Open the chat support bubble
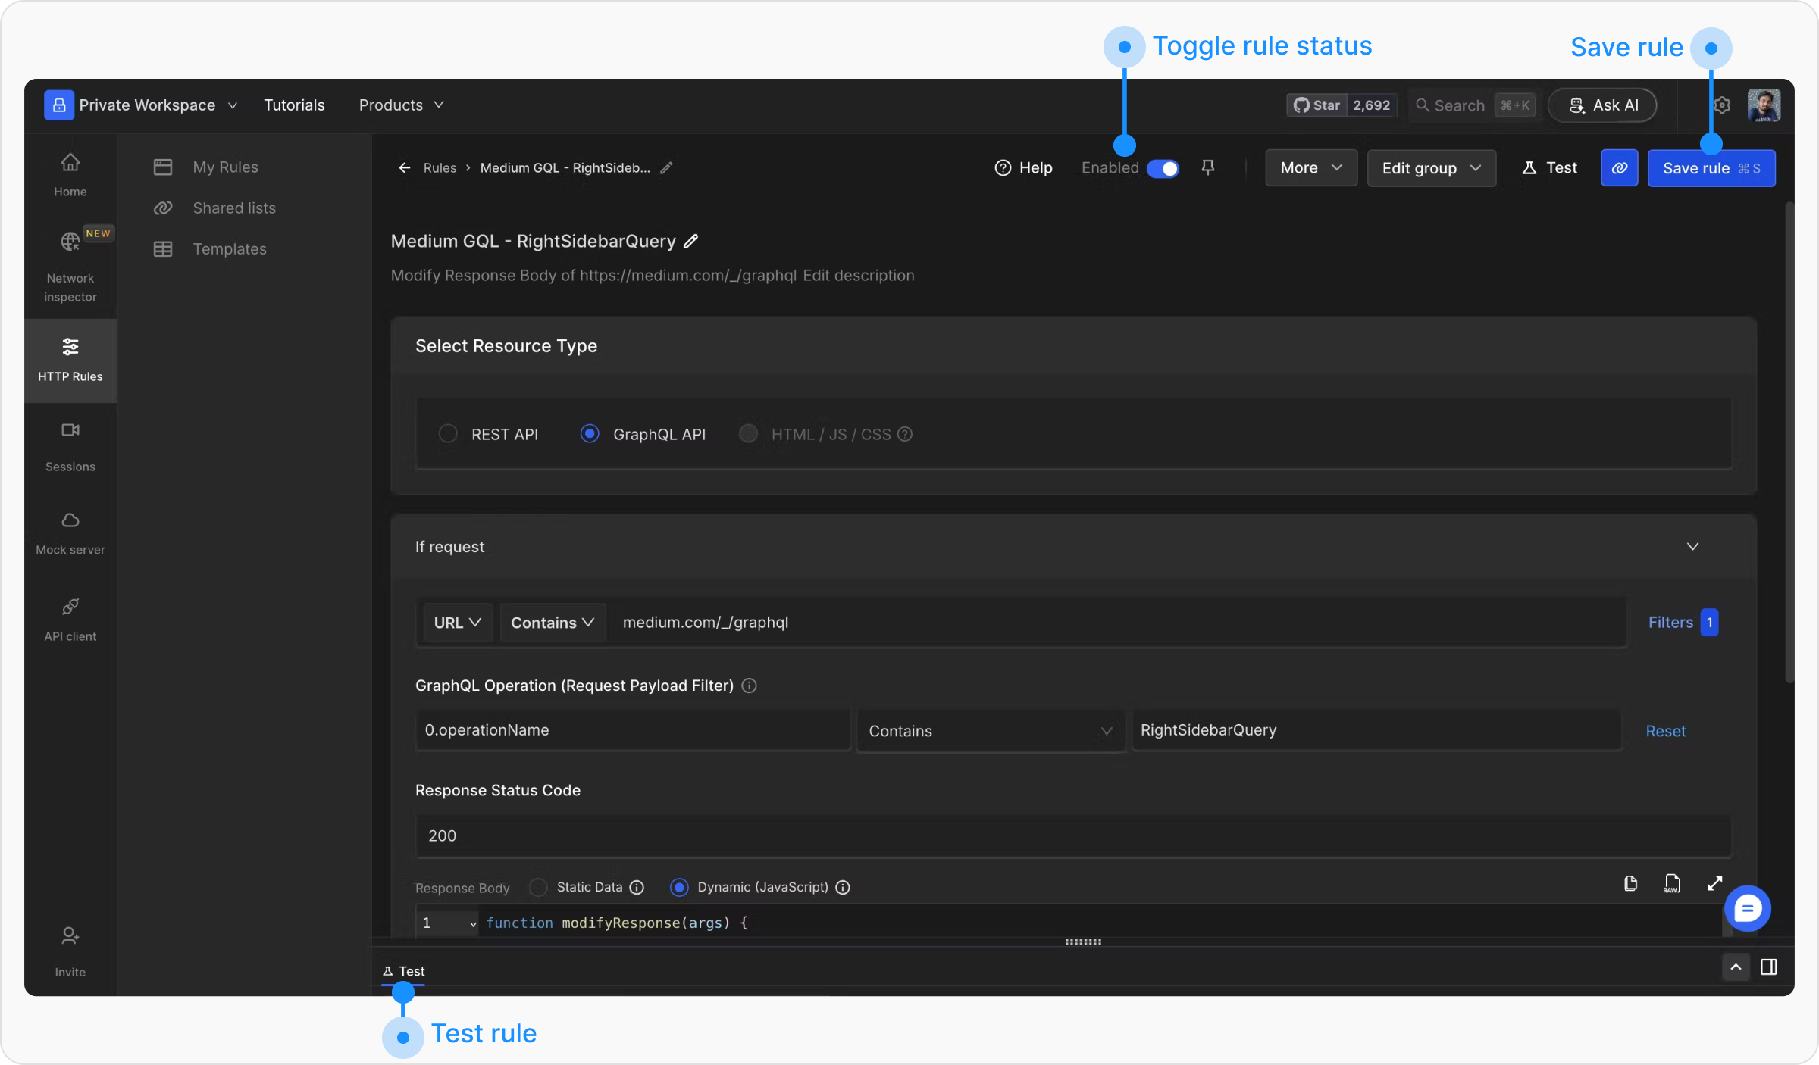Viewport: 1819px width, 1065px height. (x=1747, y=908)
